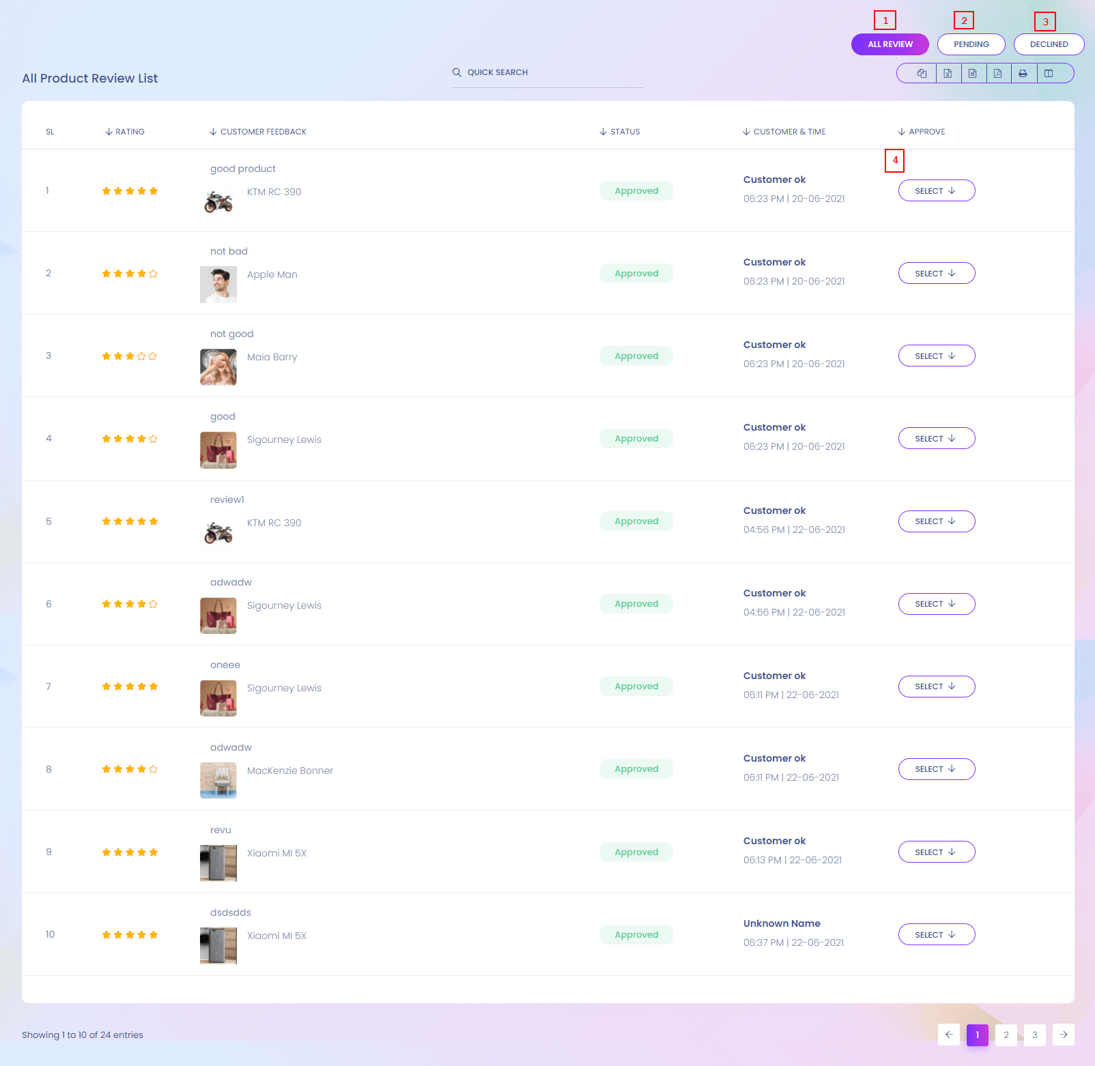Go to the previous page arrow
Viewport: 1095px width, 1066px height.
pyautogui.click(x=949, y=1035)
